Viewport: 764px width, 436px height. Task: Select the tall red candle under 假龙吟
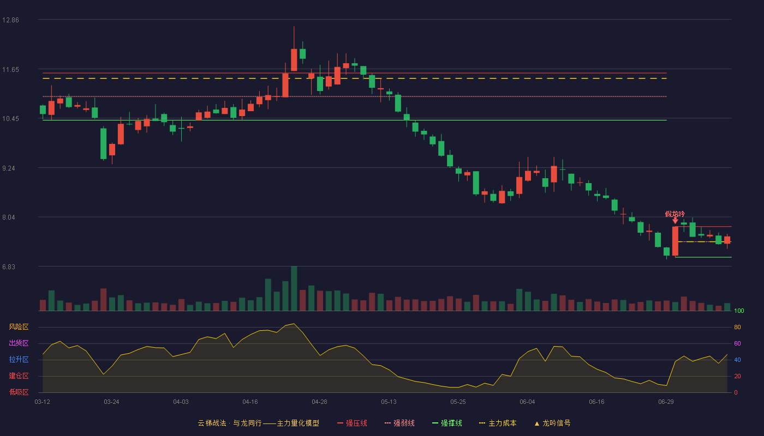point(675,241)
